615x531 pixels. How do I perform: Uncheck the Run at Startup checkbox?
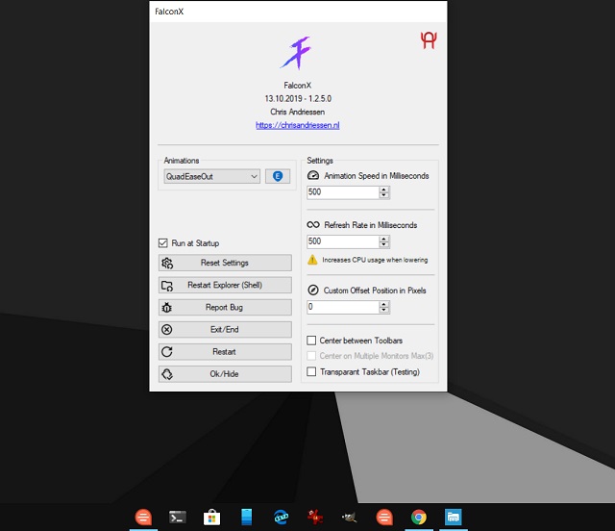click(163, 243)
